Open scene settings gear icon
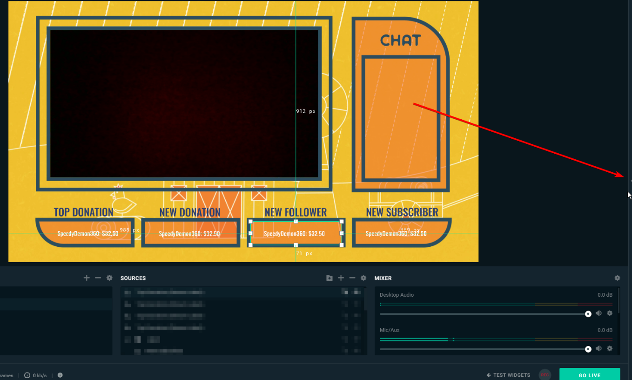 click(109, 278)
